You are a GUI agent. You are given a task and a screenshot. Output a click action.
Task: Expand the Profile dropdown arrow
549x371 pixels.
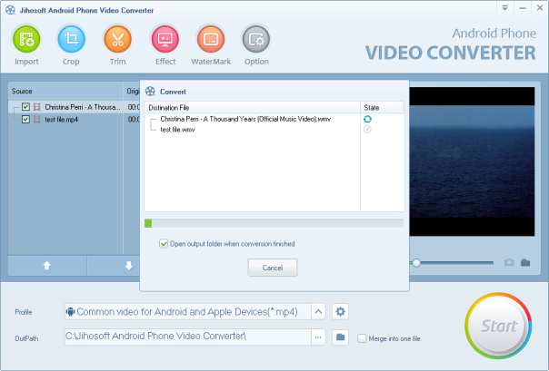[x=318, y=312]
